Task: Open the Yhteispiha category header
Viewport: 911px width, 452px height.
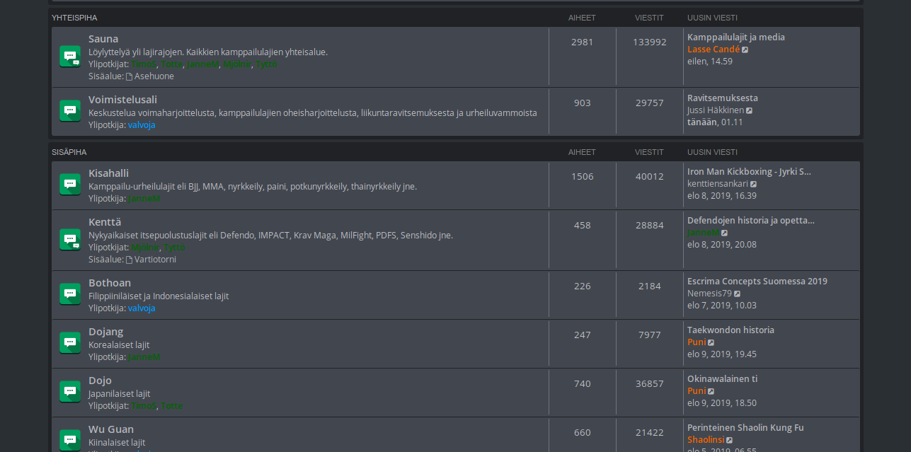Action: pyautogui.click(x=74, y=18)
